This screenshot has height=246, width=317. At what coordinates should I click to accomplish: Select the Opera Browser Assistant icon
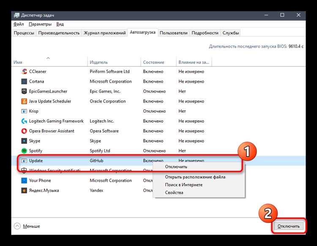(x=24, y=131)
